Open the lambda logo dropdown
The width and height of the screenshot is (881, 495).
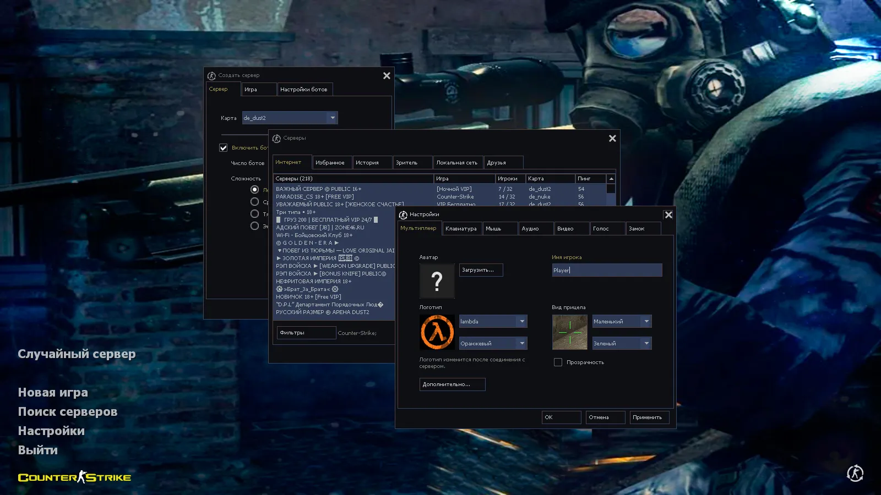(521, 321)
